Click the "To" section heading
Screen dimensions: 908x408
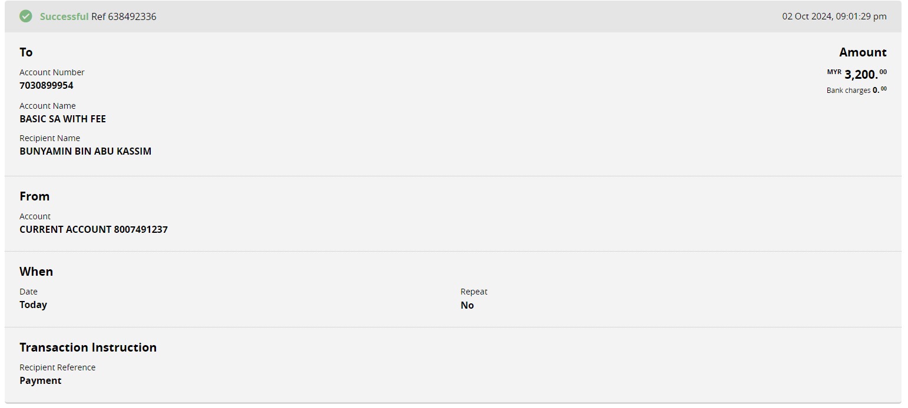click(x=26, y=52)
